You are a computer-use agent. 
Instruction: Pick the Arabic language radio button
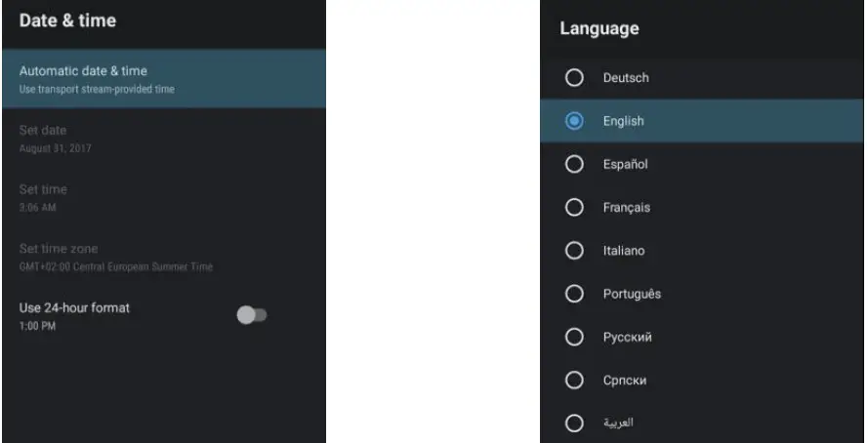(x=575, y=423)
